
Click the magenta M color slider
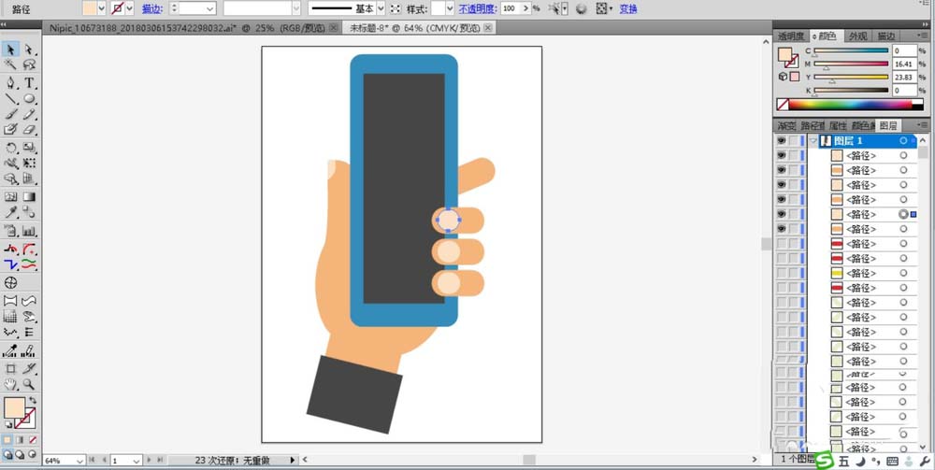851,64
